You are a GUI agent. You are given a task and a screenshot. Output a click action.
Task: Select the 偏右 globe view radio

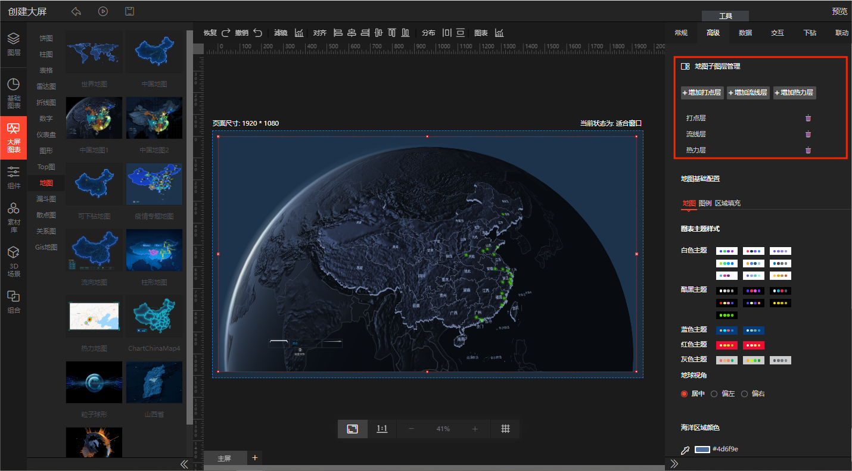tap(744, 394)
